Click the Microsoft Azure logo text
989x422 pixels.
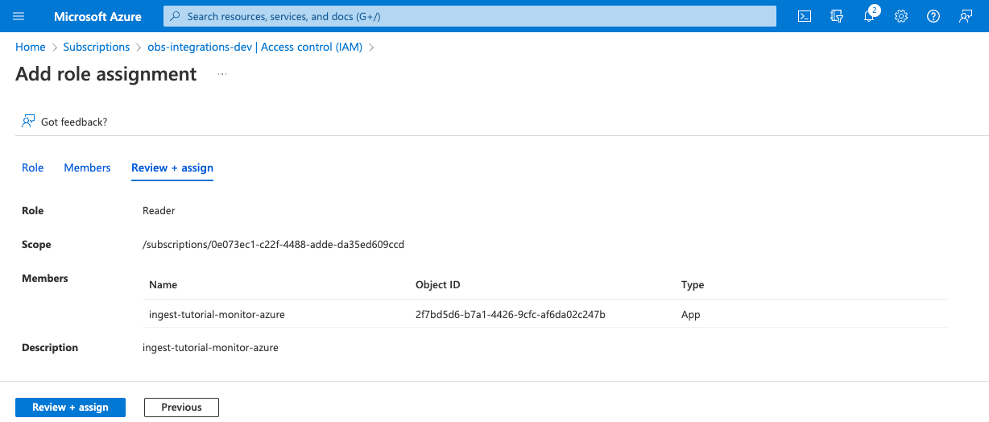tap(97, 16)
